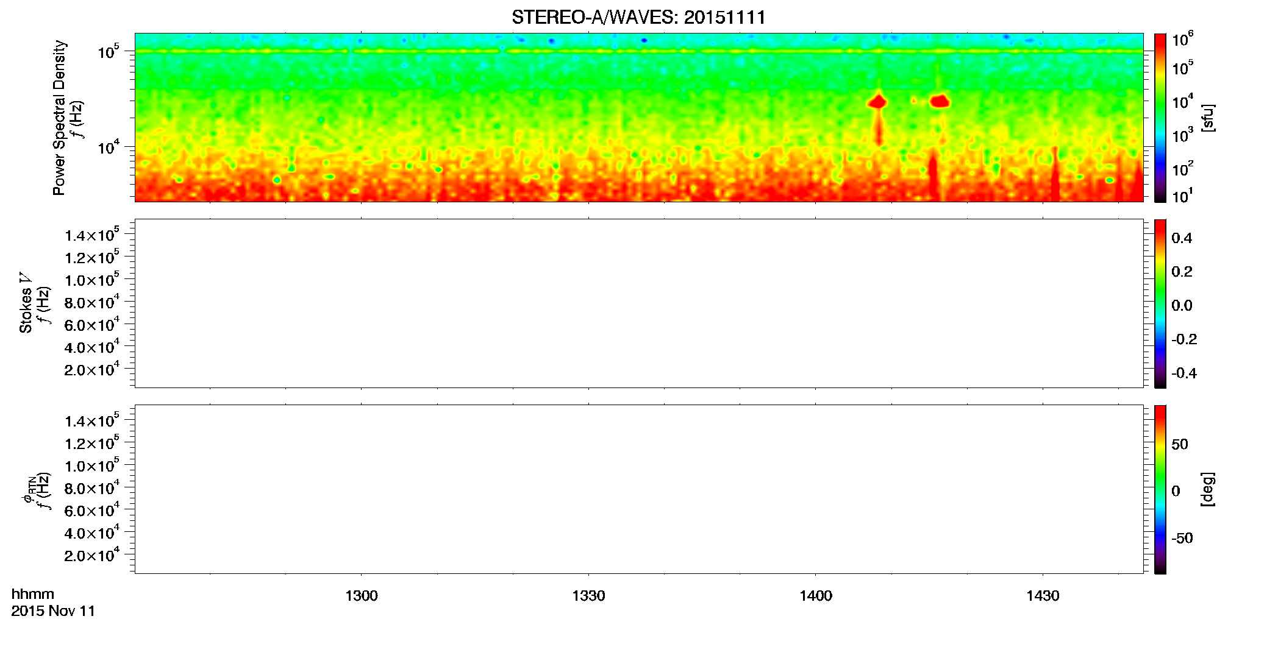1278x658 pixels.
Task: Click the 2015 Nov 11 date label
Action: click(53, 611)
